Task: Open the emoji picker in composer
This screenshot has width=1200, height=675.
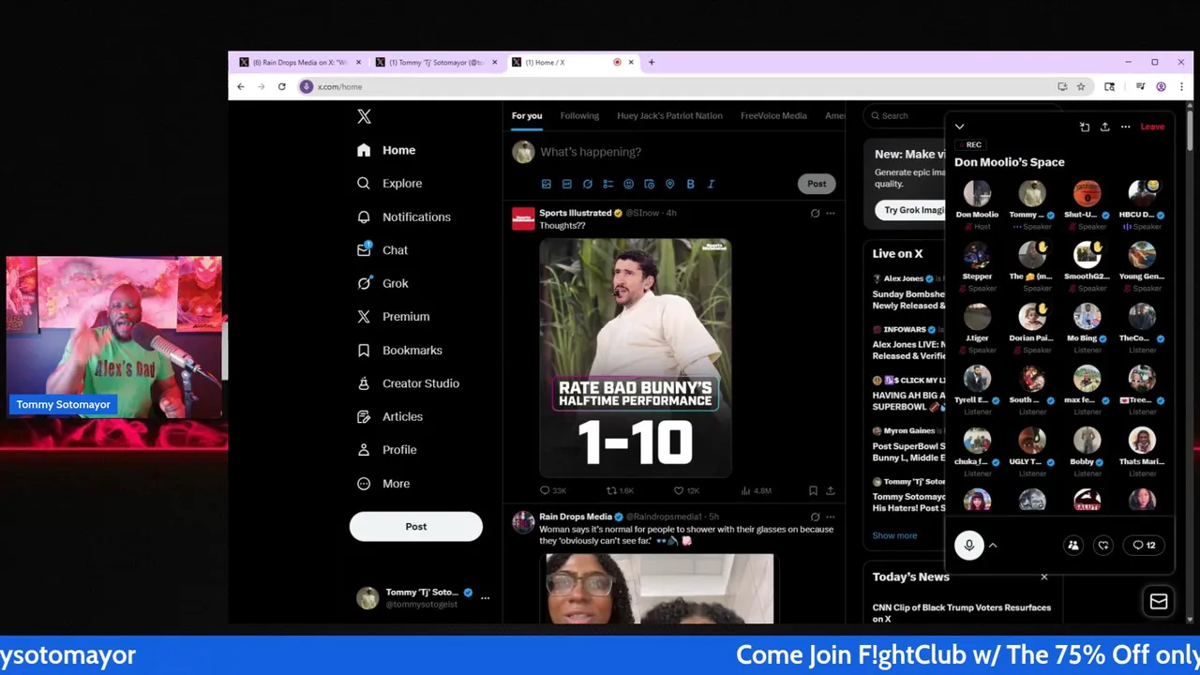Action: tap(628, 184)
